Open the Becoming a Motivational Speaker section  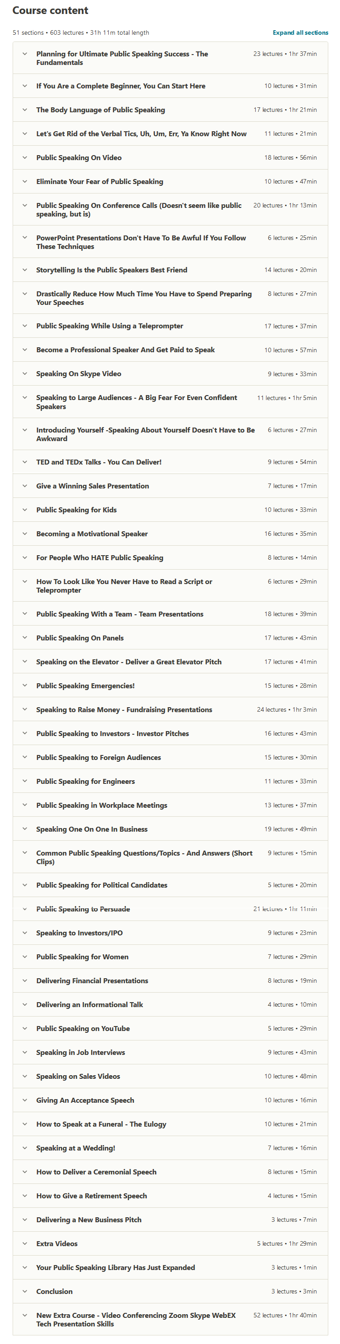(x=92, y=534)
